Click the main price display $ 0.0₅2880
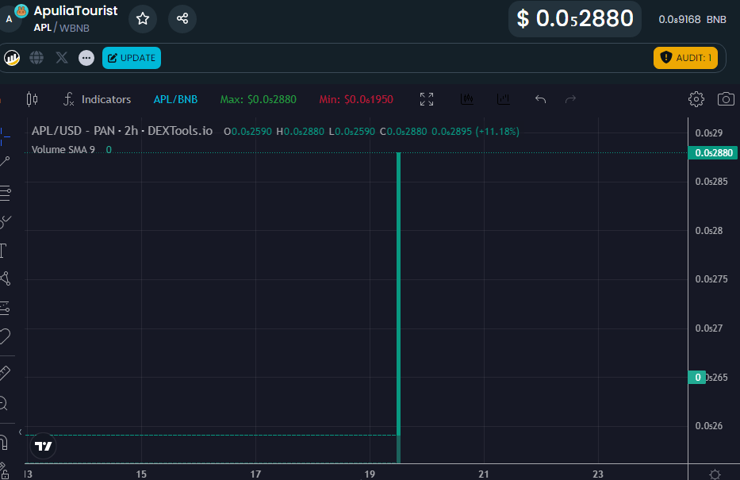This screenshot has height=480, width=740. pos(575,19)
